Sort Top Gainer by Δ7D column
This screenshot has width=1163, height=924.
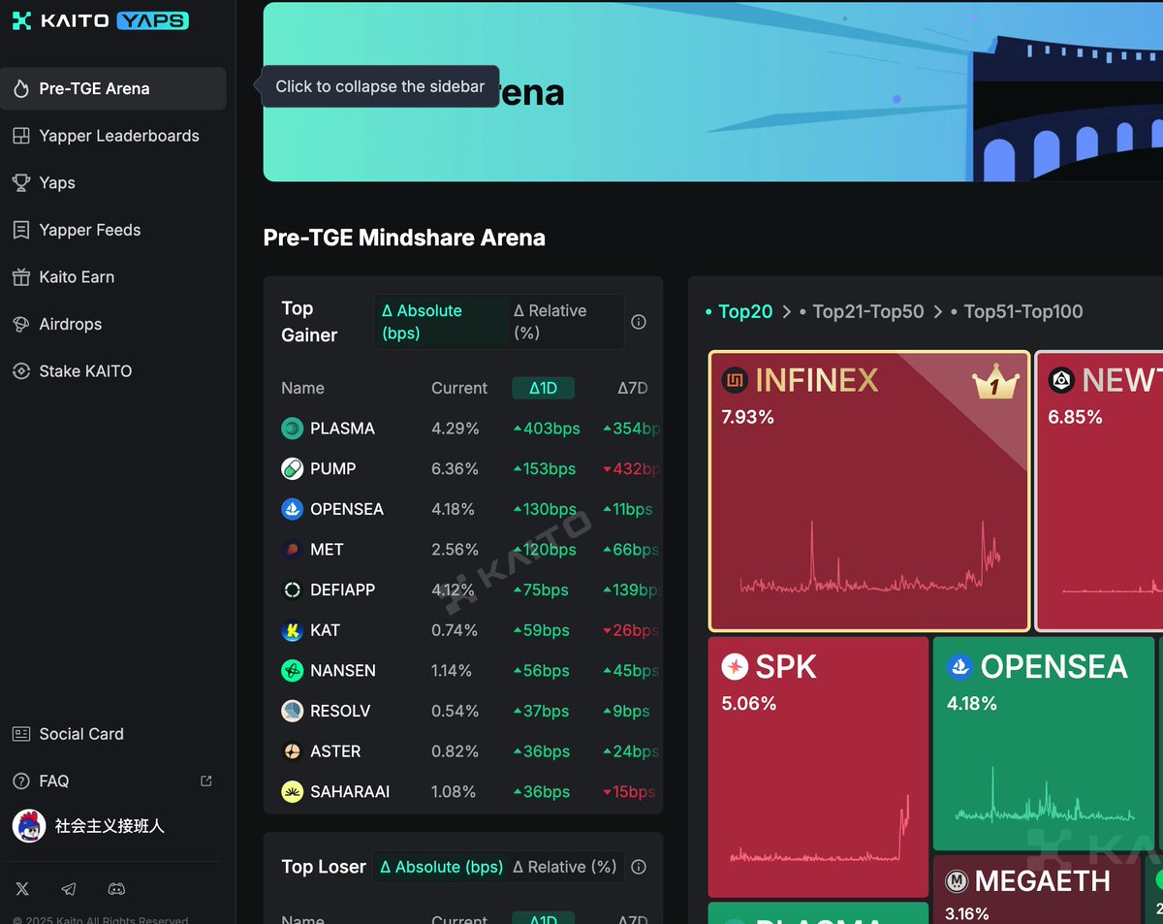[633, 388]
